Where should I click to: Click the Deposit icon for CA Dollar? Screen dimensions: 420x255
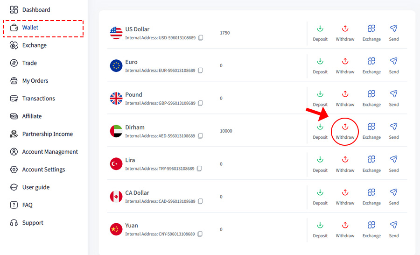pyautogui.click(x=320, y=192)
